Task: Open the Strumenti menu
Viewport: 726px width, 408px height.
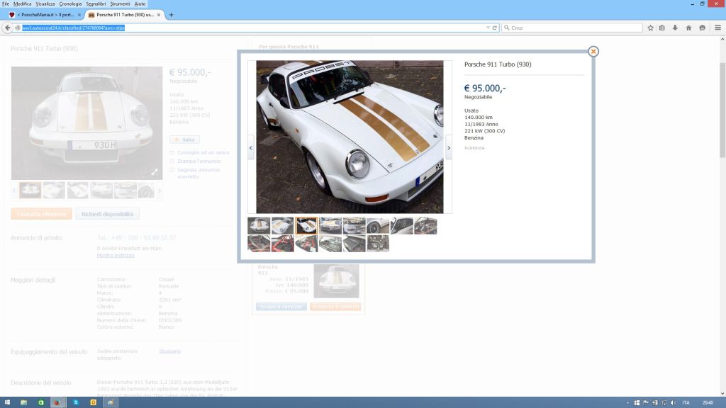Action: point(120,4)
